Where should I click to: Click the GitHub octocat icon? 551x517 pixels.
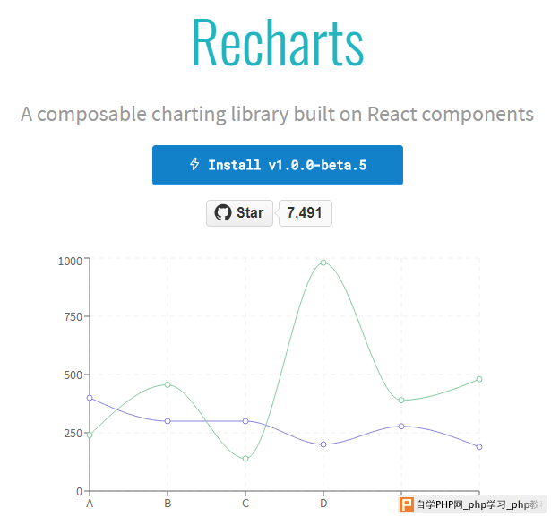pyautogui.click(x=222, y=212)
